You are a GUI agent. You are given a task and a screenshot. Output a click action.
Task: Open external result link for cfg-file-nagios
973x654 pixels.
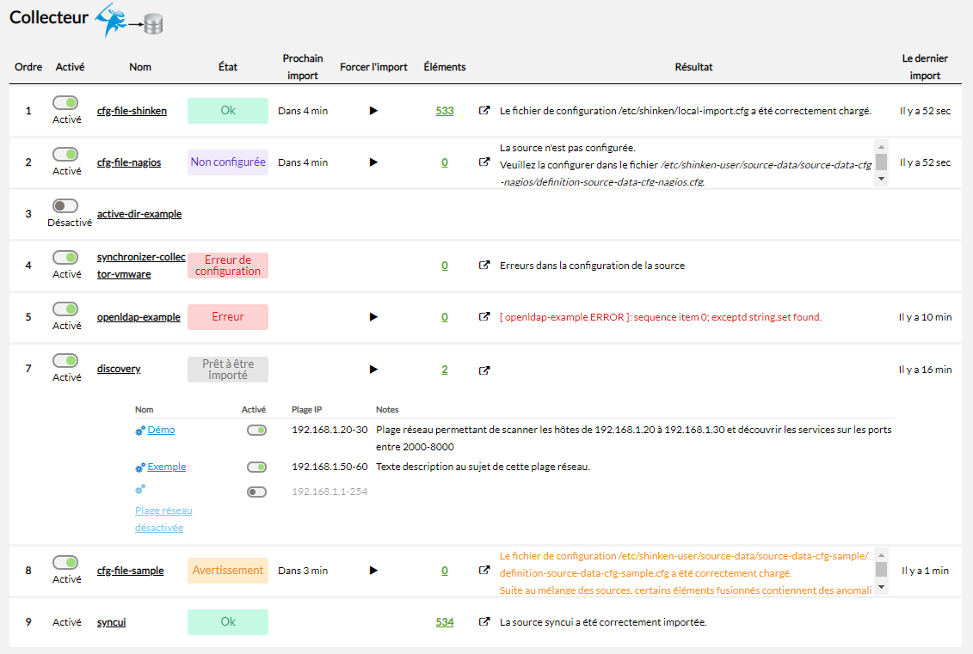[484, 162]
